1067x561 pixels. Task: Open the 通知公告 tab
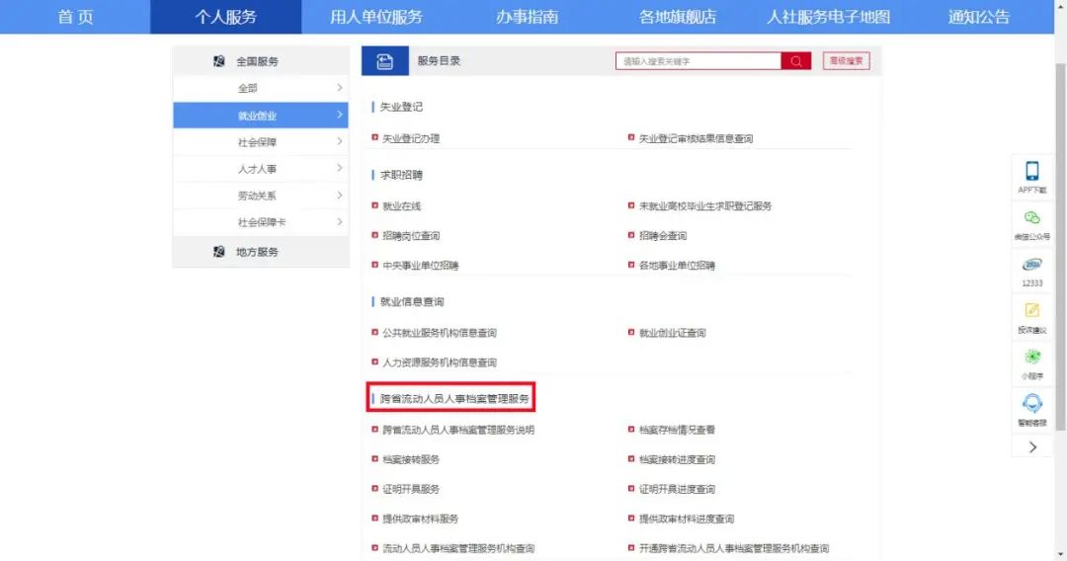(x=978, y=17)
